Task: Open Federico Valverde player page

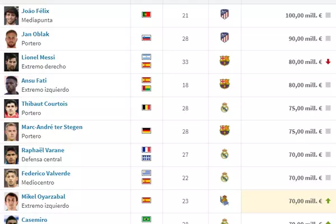Action: pyautogui.click(x=46, y=173)
